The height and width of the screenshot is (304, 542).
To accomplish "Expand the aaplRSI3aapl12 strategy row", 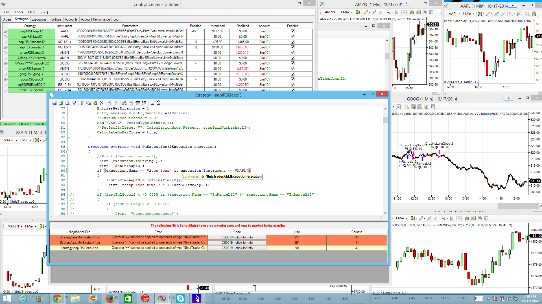I will point(5,31).
